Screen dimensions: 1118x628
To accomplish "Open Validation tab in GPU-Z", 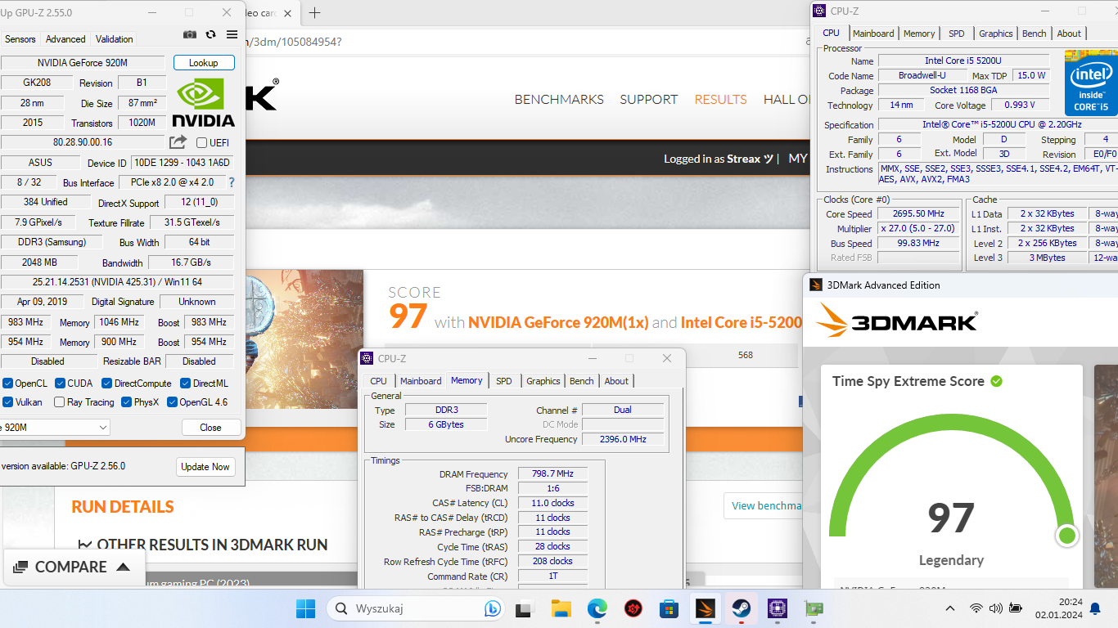I will pos(114,38).
